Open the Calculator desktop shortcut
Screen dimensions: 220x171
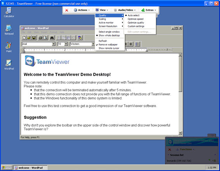pos(9,12)
